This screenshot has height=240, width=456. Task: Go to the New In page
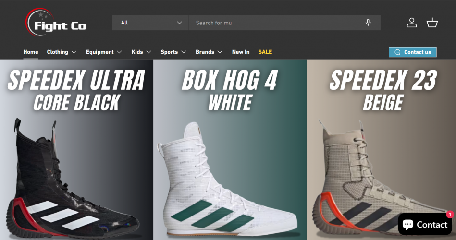click(x=241, y=52)
